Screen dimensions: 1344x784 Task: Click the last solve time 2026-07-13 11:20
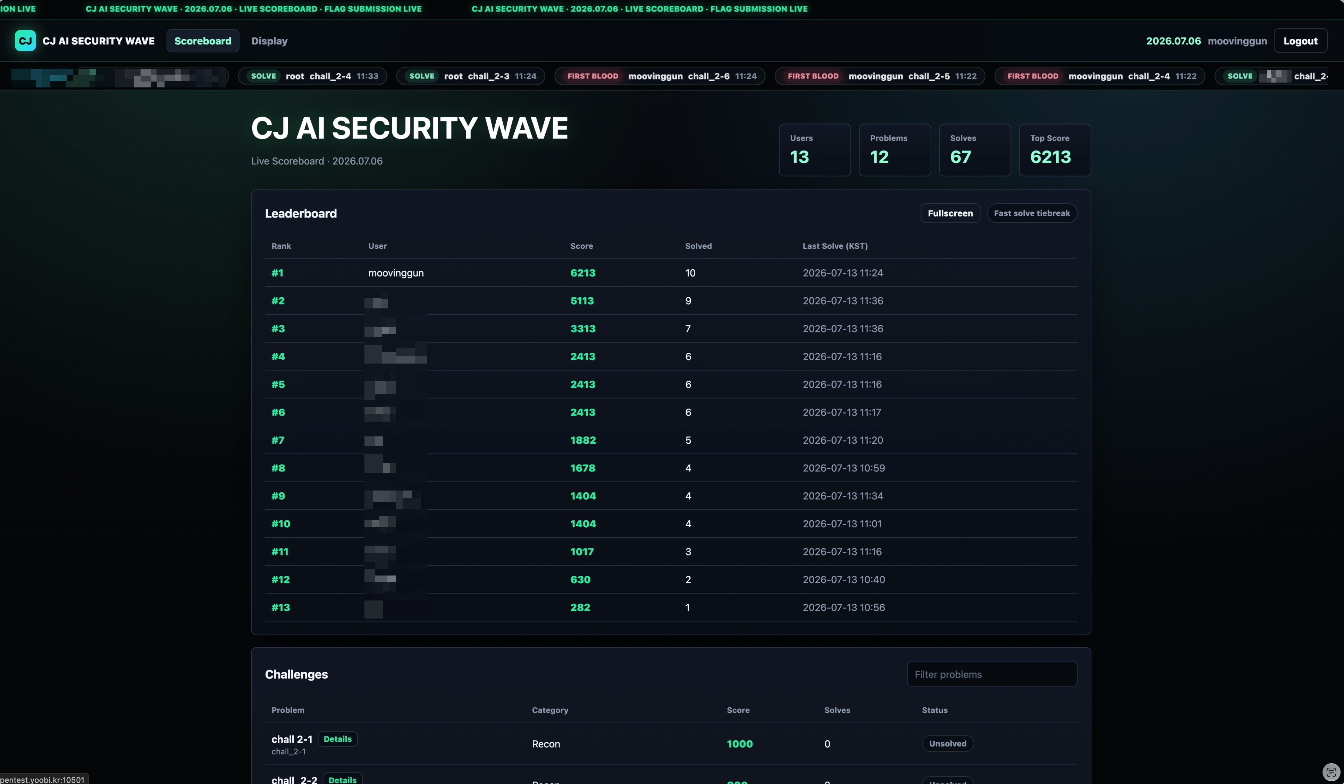coord(843,440)
